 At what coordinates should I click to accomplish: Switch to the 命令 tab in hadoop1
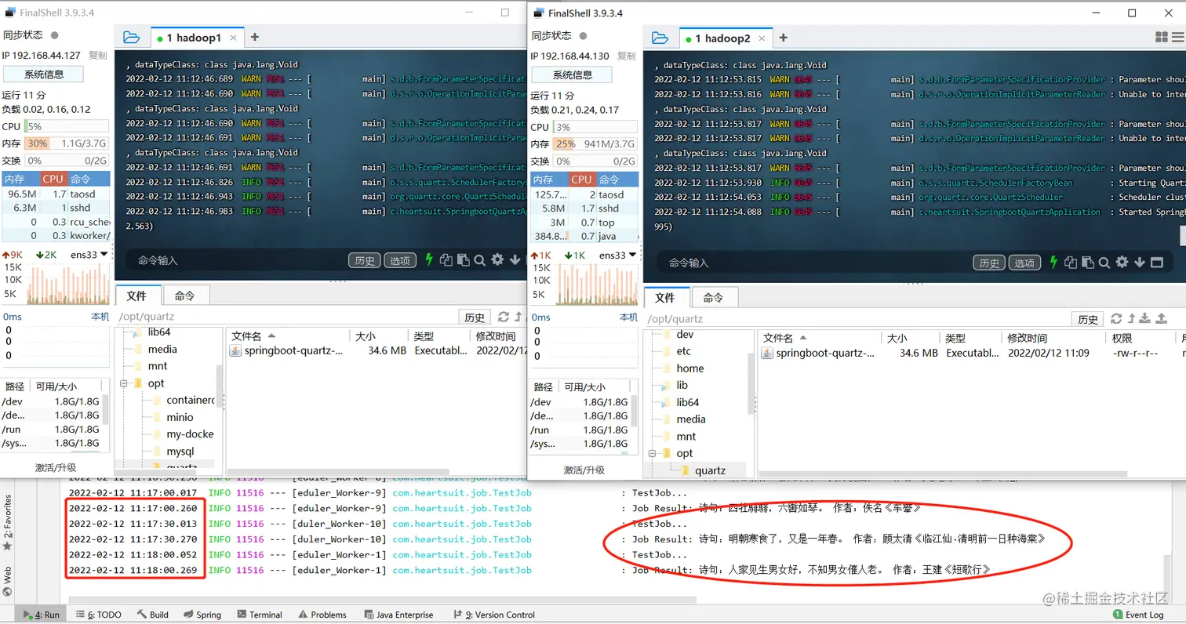[x=185, y=296]
